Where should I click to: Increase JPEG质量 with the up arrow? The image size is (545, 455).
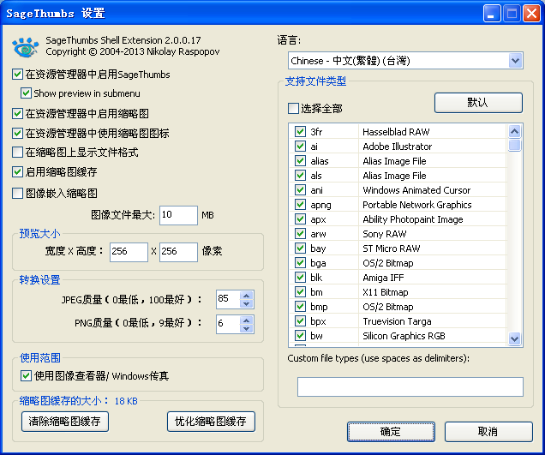pyautogui.click(x=247, y=296)
